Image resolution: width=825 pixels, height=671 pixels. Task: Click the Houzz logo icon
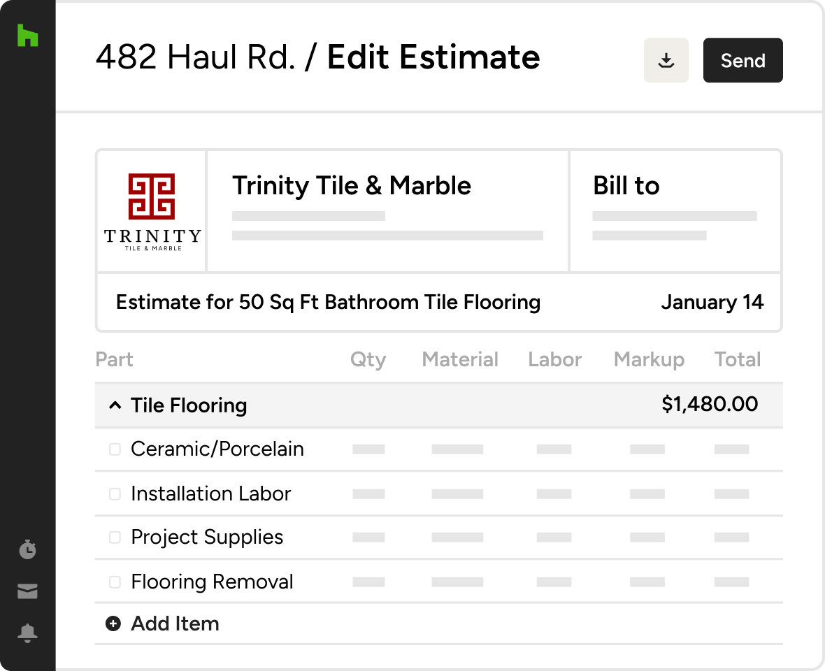pos(27,36)
